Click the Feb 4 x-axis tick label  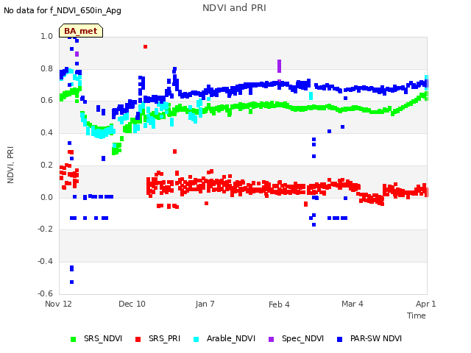tap(279, 304)
